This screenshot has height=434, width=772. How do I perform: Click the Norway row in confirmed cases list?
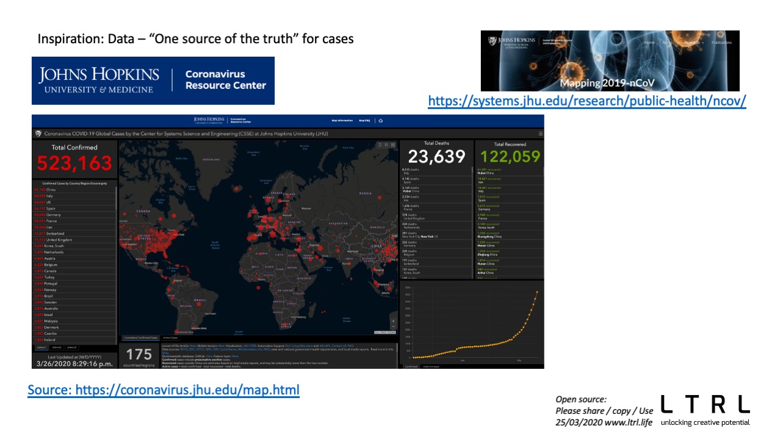(73, 290)
